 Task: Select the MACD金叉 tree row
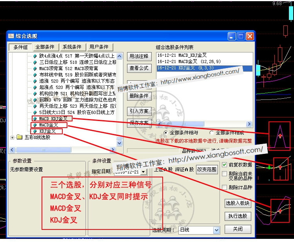(x=49, y=125)
